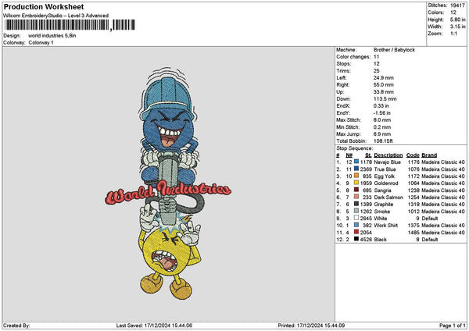The image size is (469, 331).
Task: Click the Machine value 'Brother / Babylock'
Action: click(394, 50)
